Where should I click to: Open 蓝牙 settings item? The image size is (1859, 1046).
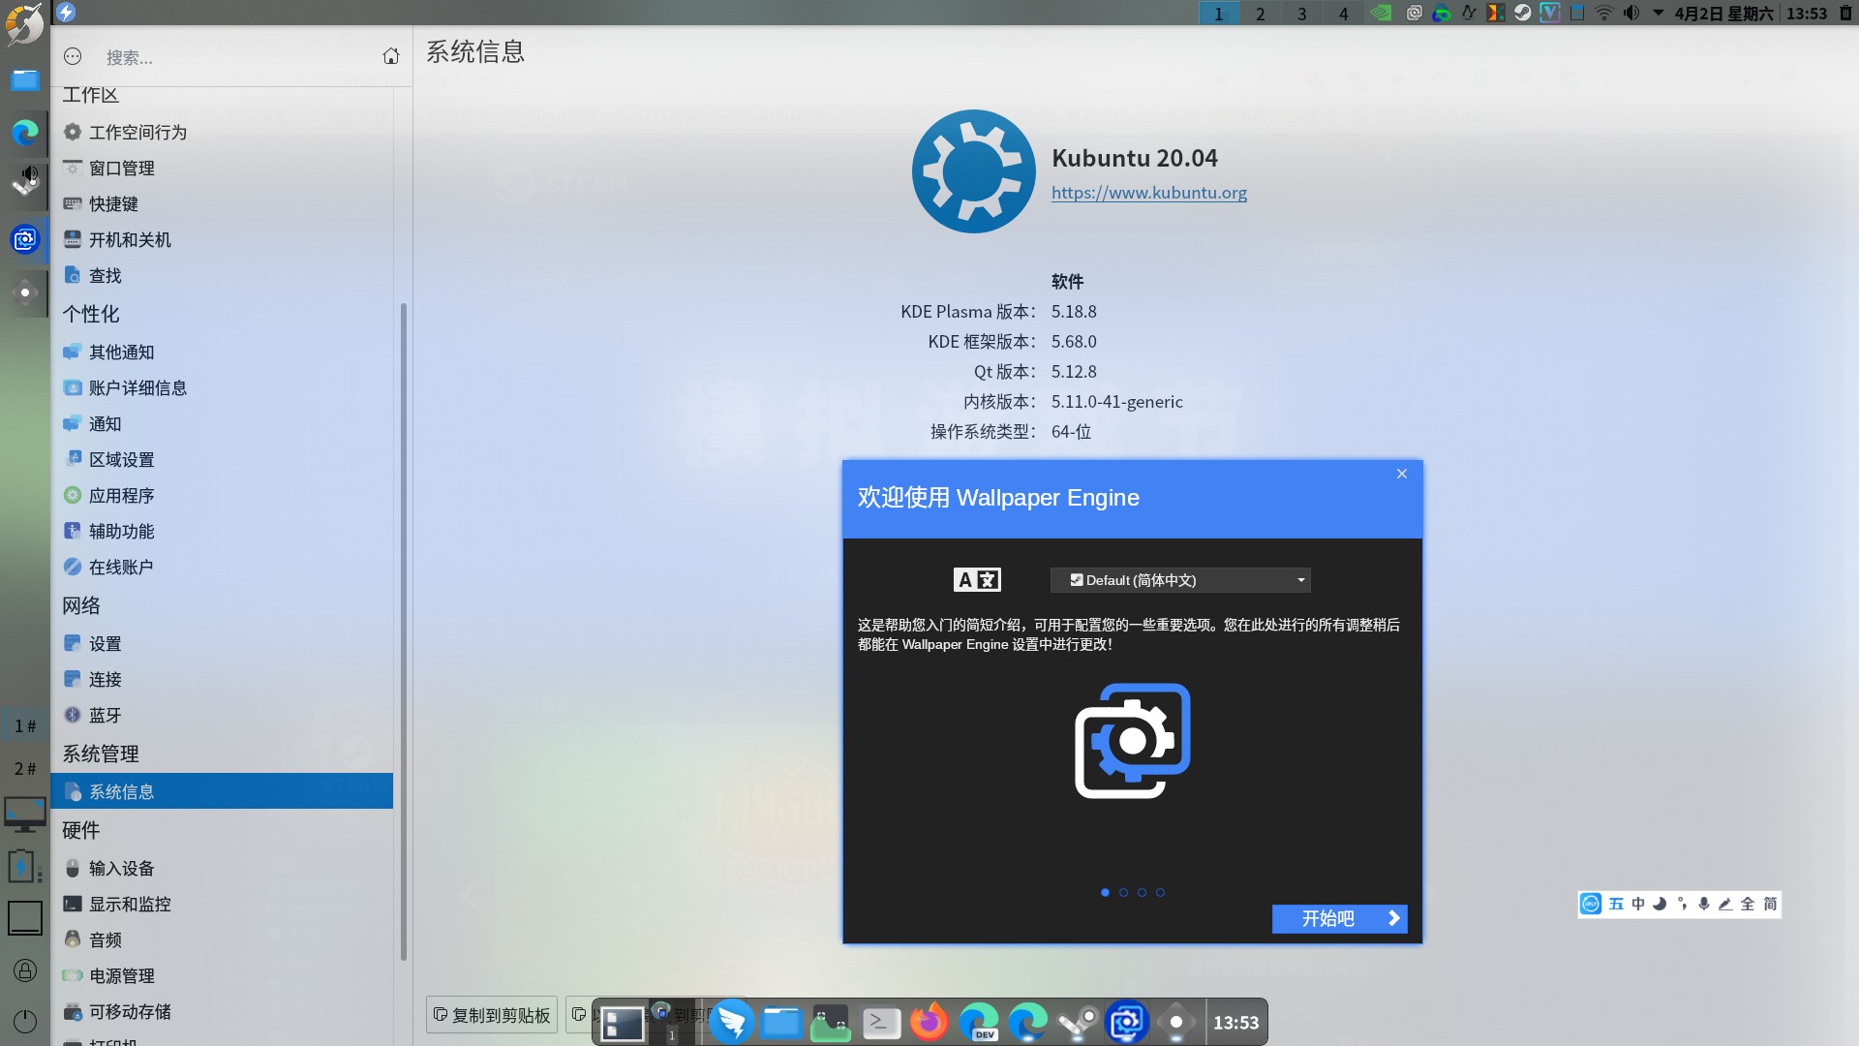tap(222, 715)
